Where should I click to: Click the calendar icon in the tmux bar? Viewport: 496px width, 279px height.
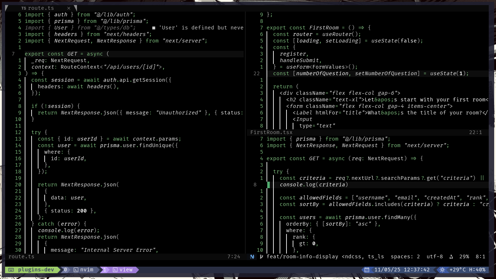[x=367, y=270]
